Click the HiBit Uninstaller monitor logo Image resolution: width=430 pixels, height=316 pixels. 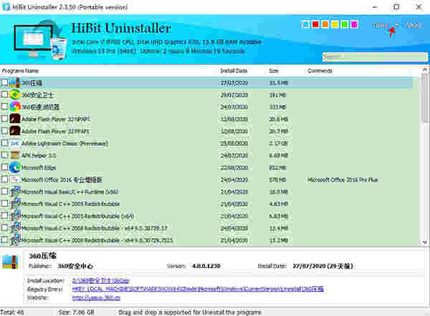39,39
